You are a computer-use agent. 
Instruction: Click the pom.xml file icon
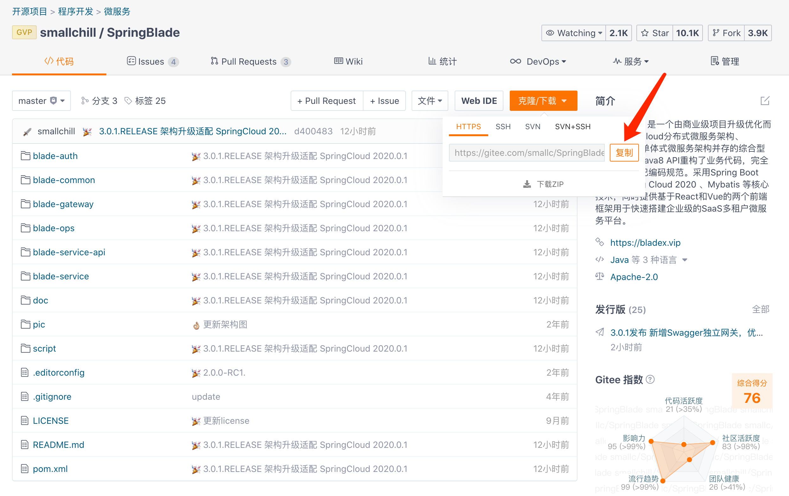point(25,469)
